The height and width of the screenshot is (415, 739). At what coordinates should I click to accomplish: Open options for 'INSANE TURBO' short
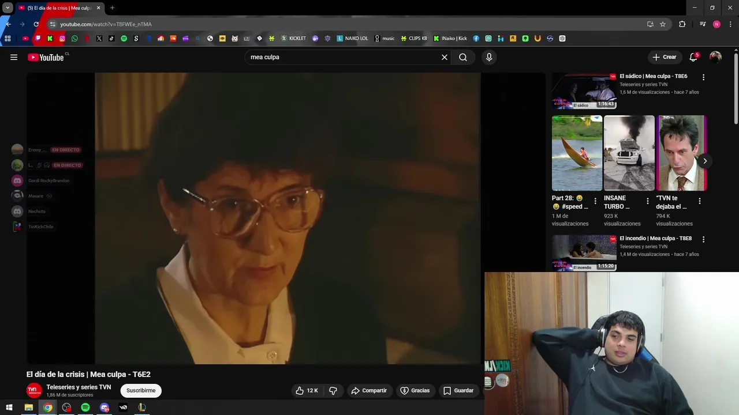(647, 201)
